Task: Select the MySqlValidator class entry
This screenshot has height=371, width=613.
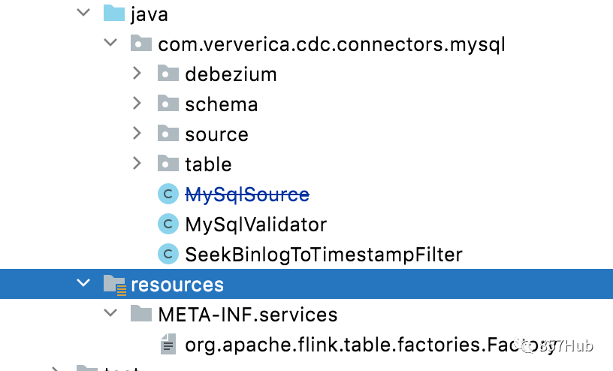Action: 255,225
